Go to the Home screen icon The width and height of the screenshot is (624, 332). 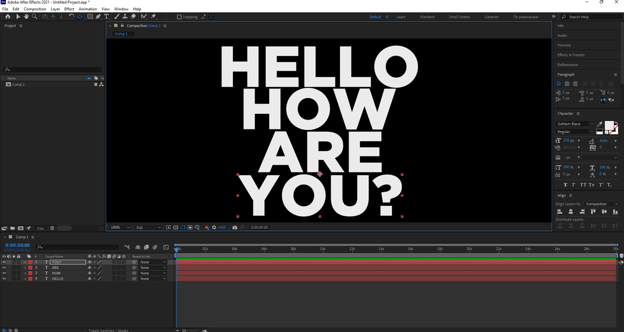[8, 17]
